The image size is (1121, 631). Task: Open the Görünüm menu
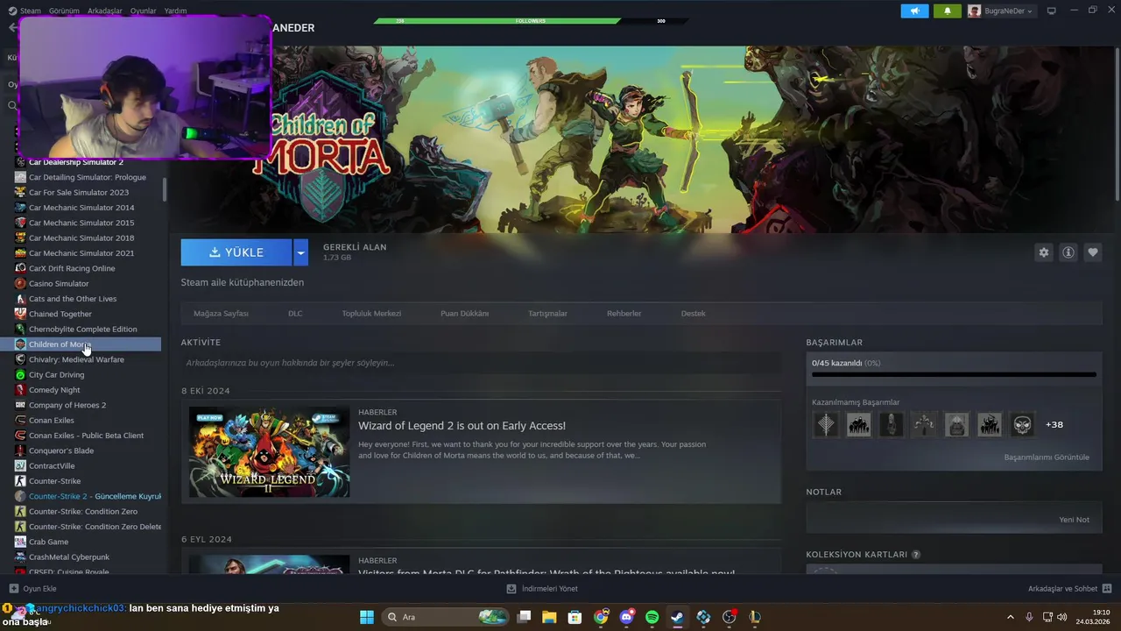pos(64,11)
